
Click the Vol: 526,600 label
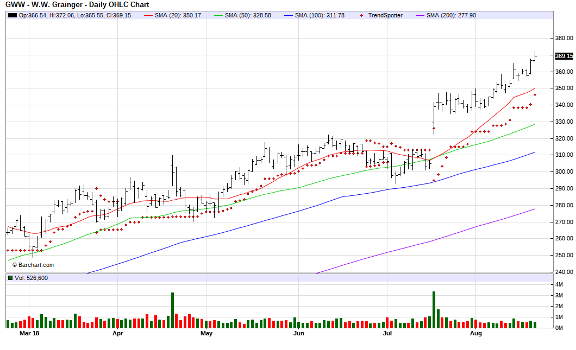31,278
